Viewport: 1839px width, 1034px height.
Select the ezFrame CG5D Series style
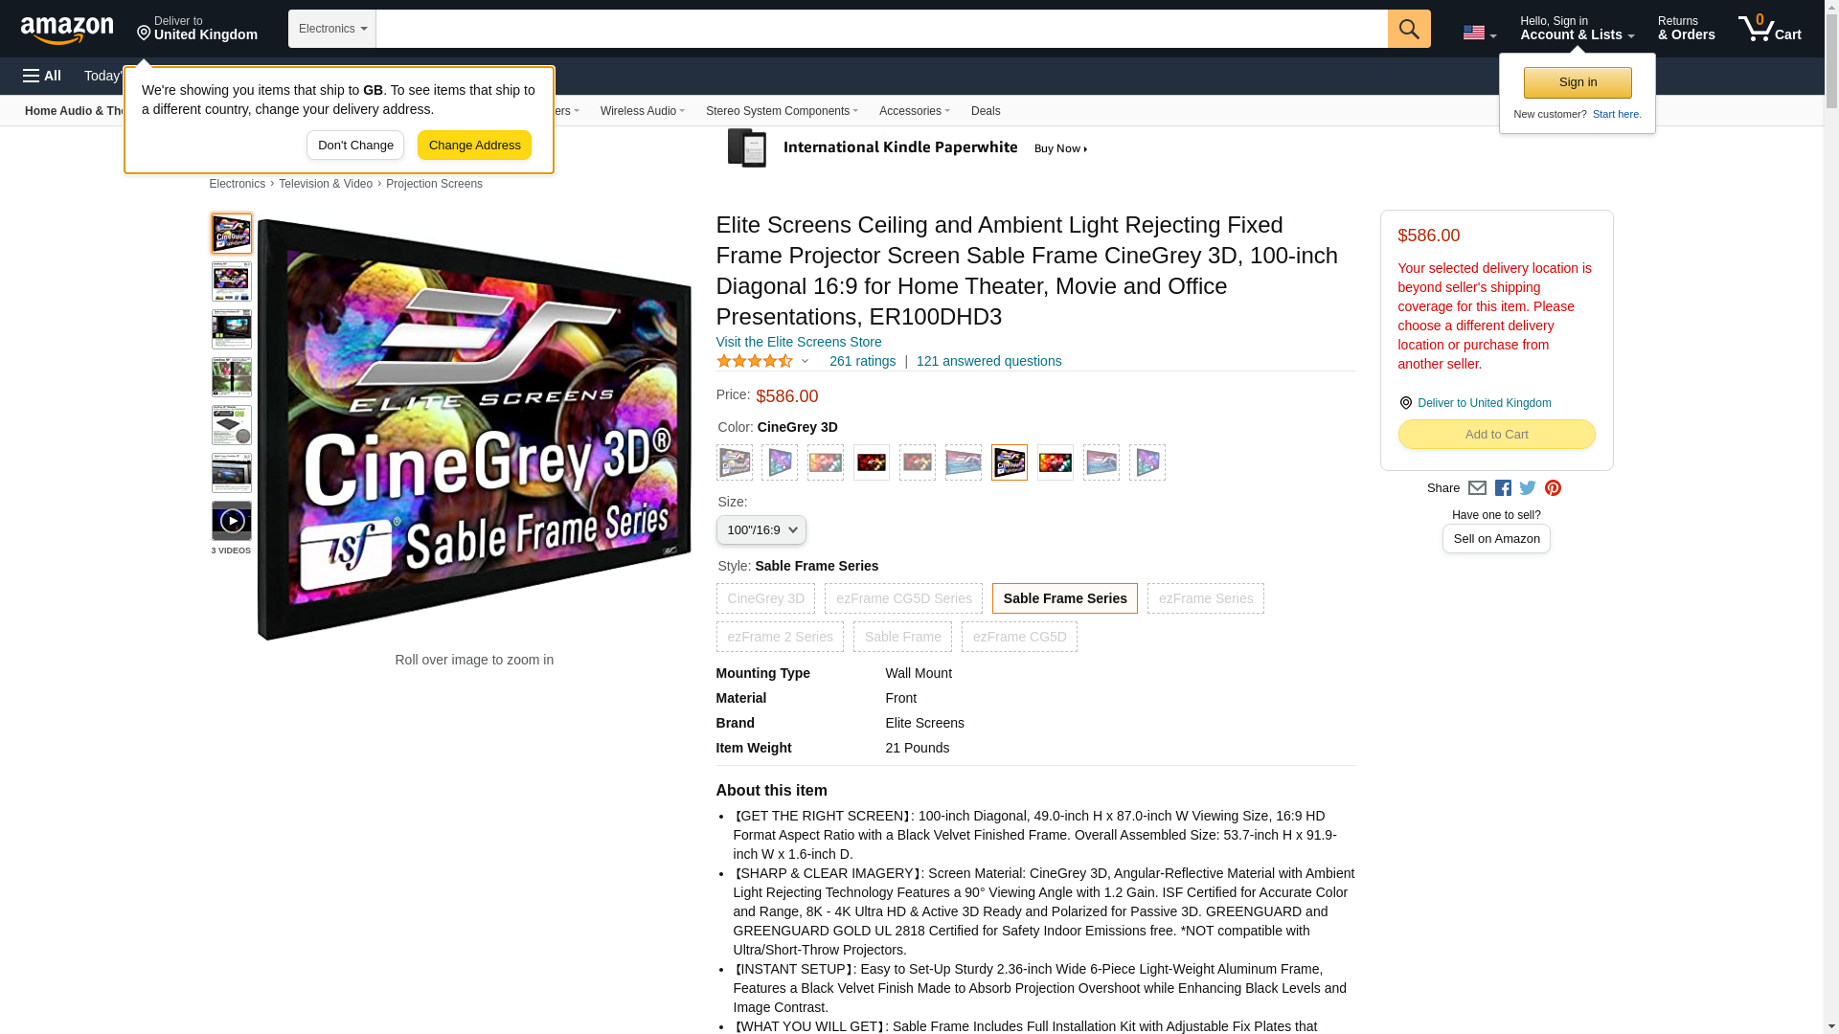pyautogui.click(x=903, y=598)
